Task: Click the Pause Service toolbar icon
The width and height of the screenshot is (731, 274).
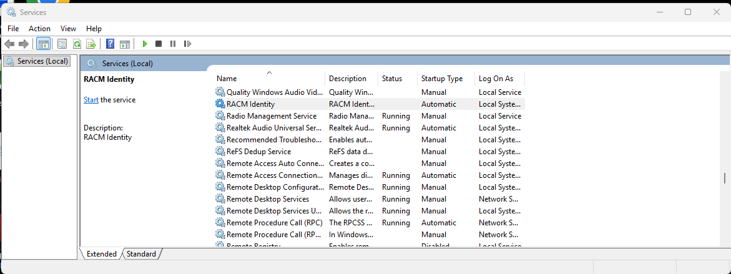Action: pos(173,44)
